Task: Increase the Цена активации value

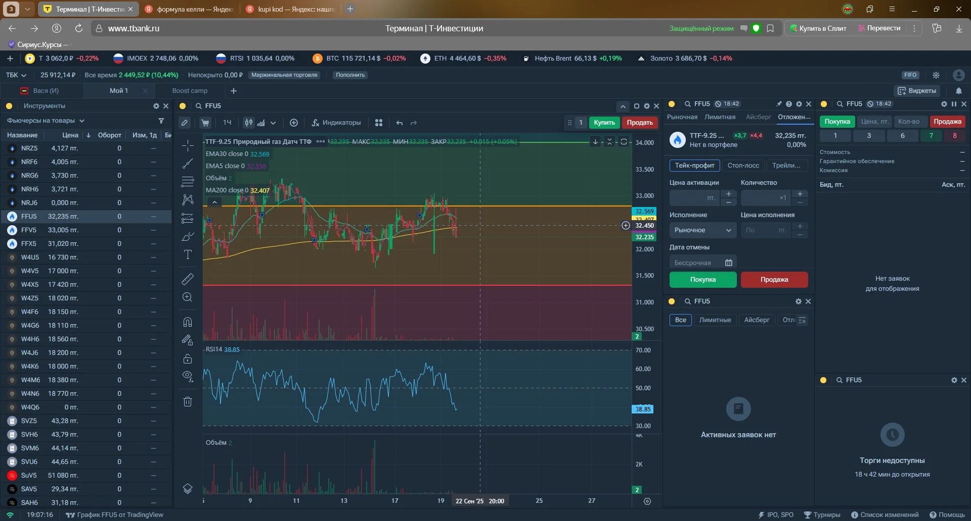Action: click(728, 194)
